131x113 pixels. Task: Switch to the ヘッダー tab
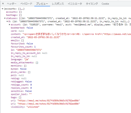[x=12, y=4]
